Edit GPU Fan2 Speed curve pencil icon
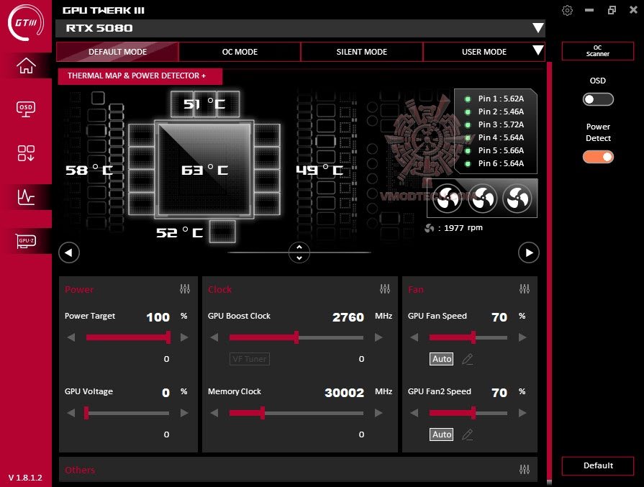 468,434
